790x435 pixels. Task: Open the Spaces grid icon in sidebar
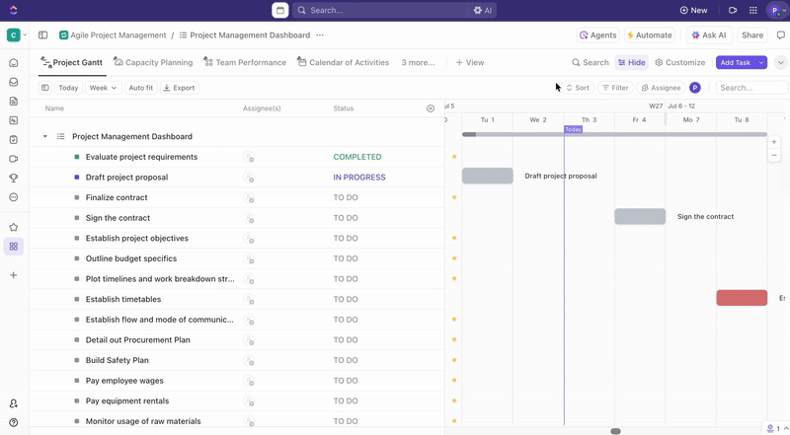point(14,247)
